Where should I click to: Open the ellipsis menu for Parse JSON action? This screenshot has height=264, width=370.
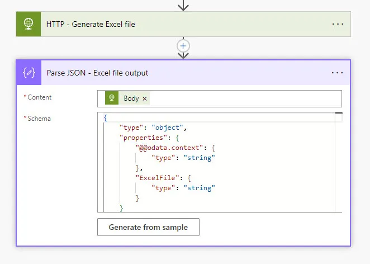pos(337,73)
